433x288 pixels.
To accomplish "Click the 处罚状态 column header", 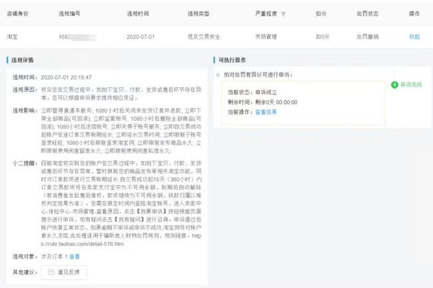I will (368, 13).
